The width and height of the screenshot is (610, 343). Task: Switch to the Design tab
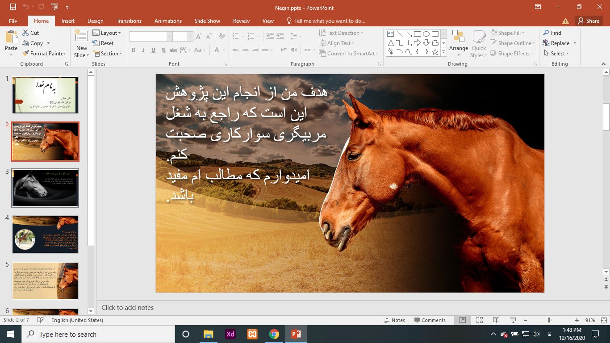tap(95, 21)
